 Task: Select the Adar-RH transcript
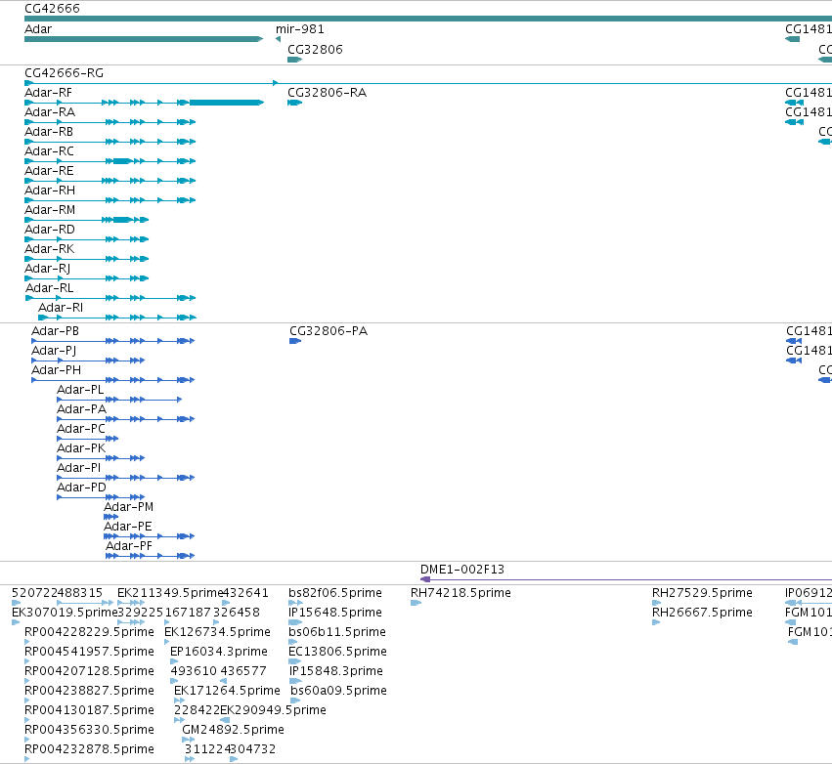point(109,200)
